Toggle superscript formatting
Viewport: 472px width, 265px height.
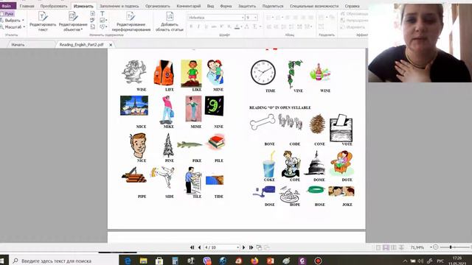pyautogui.click(x=221, y=26)
